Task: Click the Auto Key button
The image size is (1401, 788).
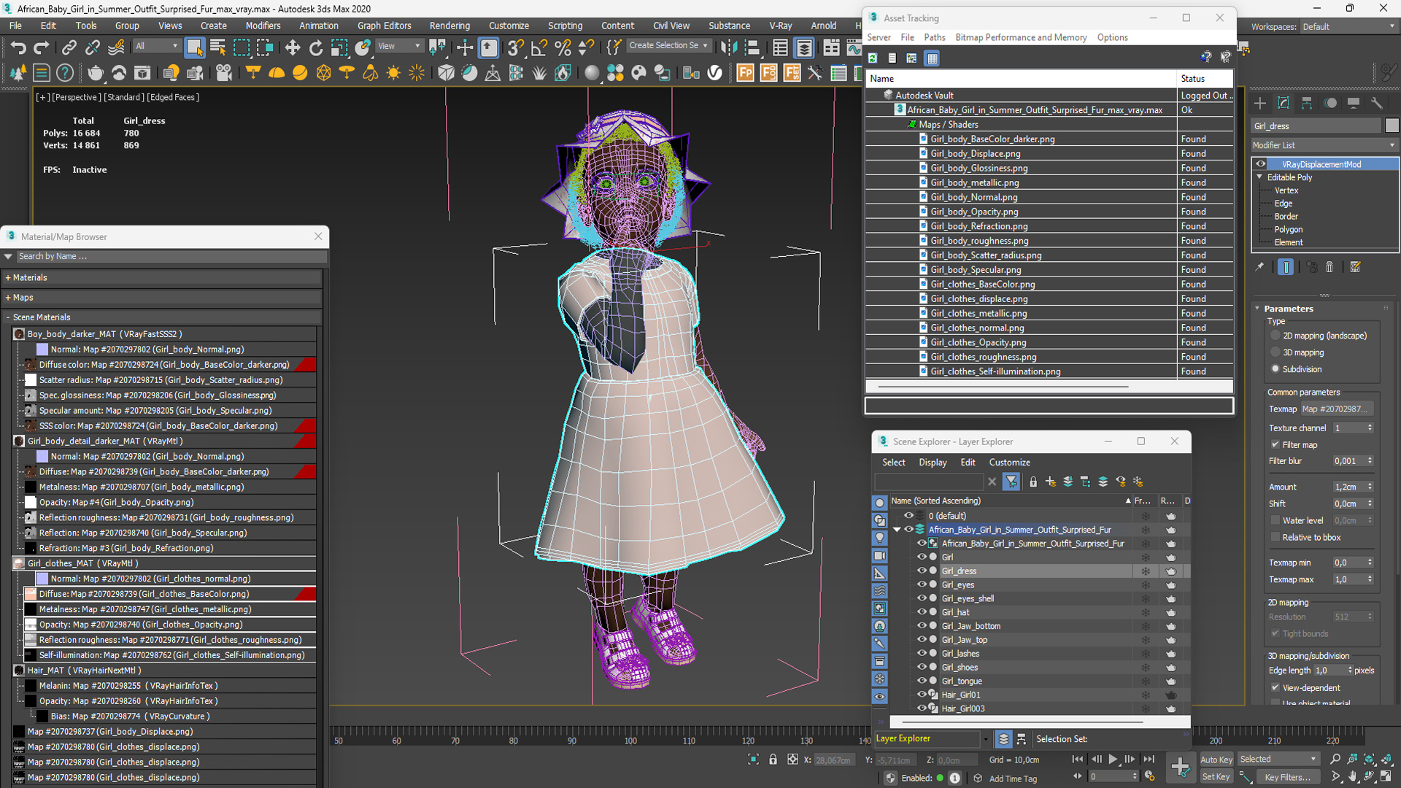Action: 1216,760
